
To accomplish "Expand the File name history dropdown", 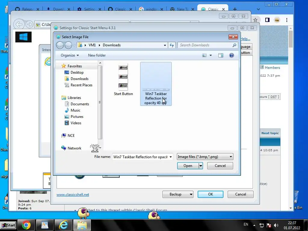I will coord(171,157).
